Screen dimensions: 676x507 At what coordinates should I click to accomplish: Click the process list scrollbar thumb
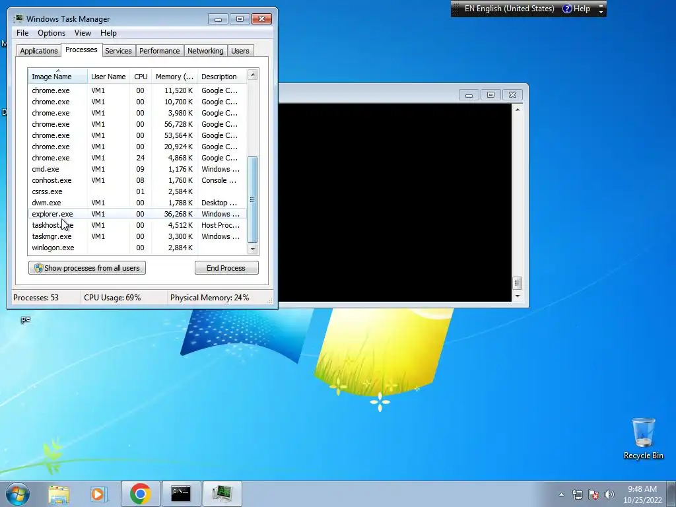pos(253,199)
